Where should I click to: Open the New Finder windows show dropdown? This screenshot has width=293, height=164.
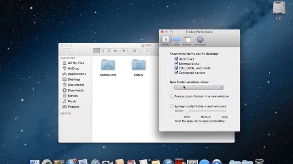[x=199, y=87]
